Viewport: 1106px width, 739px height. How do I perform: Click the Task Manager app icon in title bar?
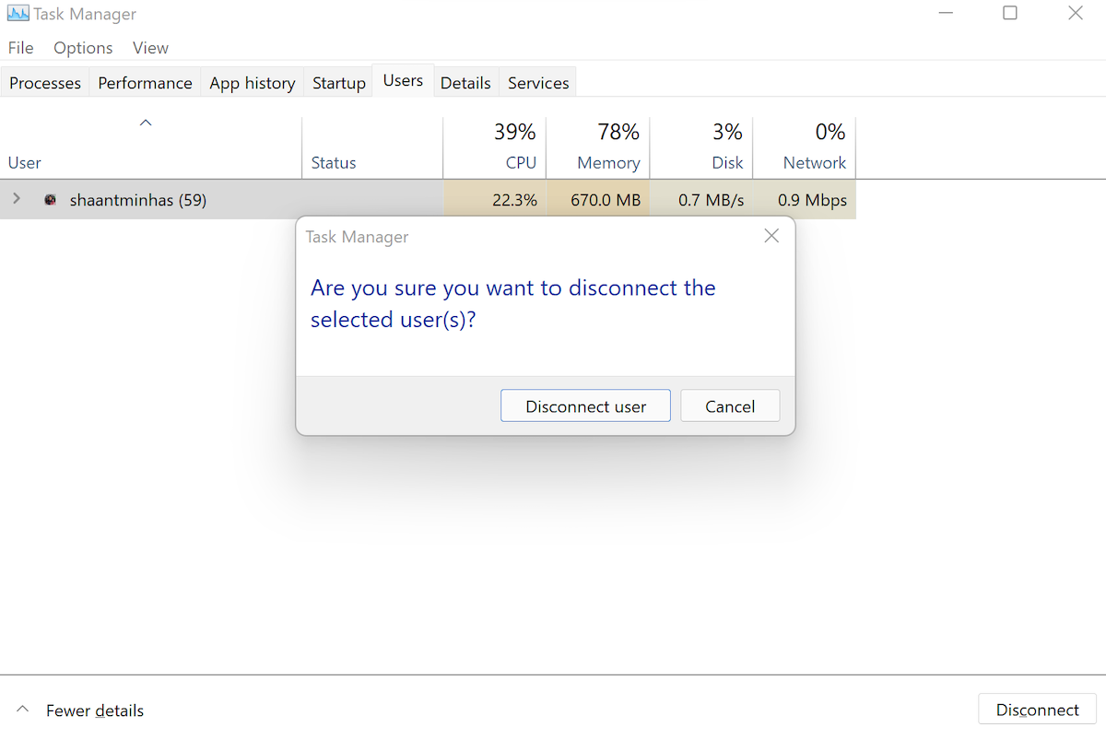[18, 14]
